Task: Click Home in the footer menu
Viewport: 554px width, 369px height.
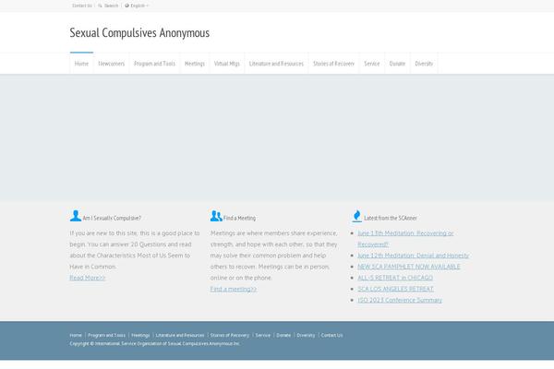Action: (x=76, y=335)
